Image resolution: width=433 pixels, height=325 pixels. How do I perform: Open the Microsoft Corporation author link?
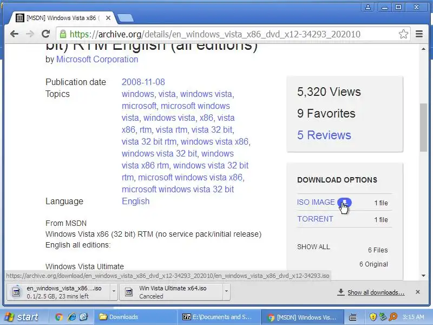click(x=97, y=59)
